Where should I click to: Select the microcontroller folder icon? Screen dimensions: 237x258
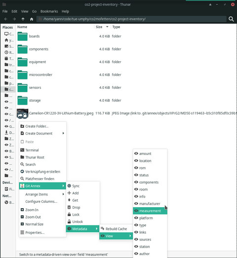(22, 74)
